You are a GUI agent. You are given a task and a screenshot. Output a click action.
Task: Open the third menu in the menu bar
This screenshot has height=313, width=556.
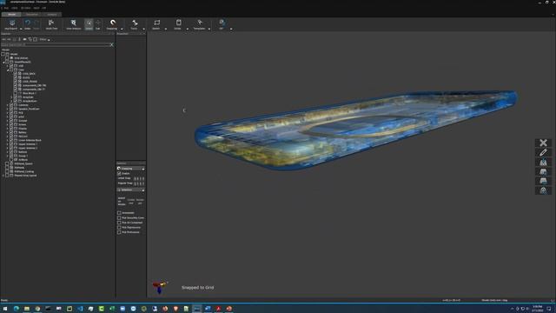pos(25,8)
